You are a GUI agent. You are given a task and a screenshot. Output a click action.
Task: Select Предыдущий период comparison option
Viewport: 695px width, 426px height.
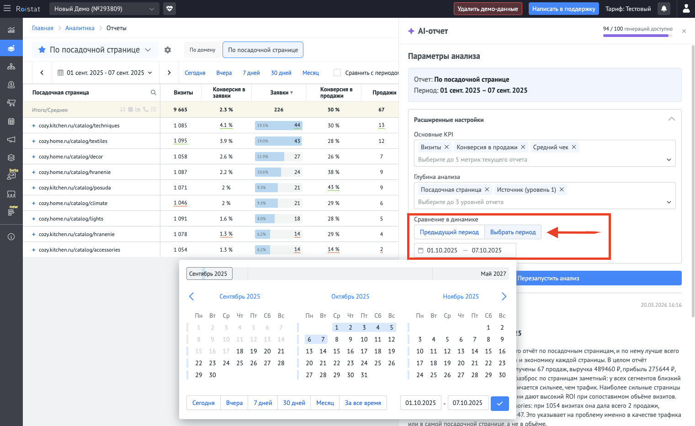pos(449,232)
